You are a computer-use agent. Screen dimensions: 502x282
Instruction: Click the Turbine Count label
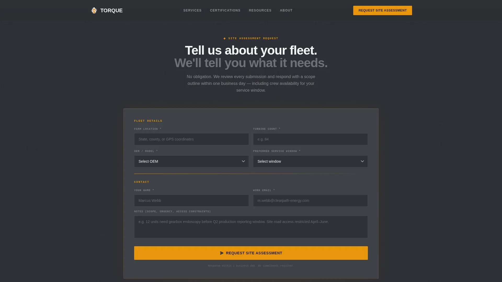click(267, 129)
